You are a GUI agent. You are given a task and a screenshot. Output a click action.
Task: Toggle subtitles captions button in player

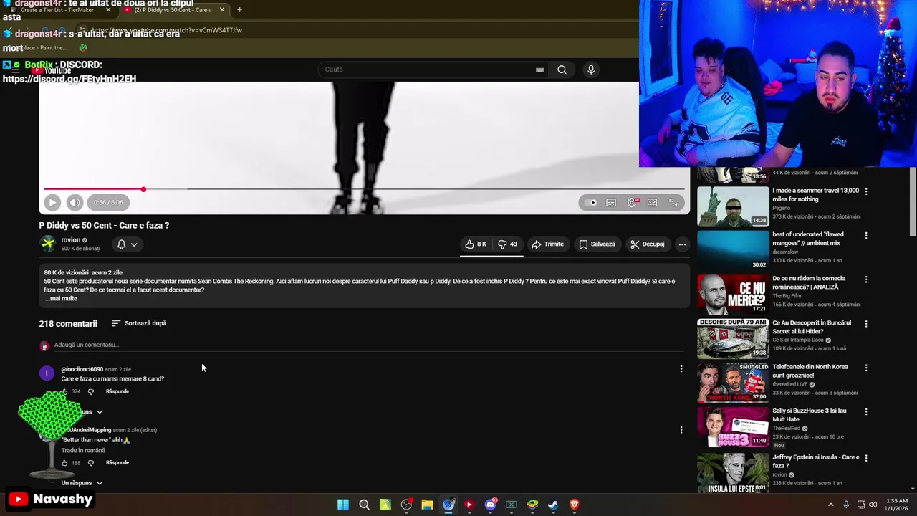(x=611, y=203)
